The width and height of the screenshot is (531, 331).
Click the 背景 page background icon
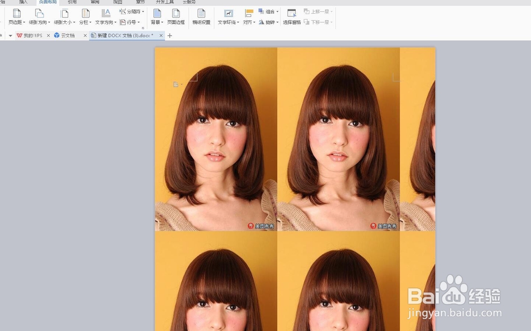tap(157, 14)
